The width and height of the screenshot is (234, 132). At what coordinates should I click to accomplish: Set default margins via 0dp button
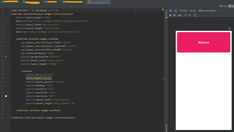[x=180, y=15]
